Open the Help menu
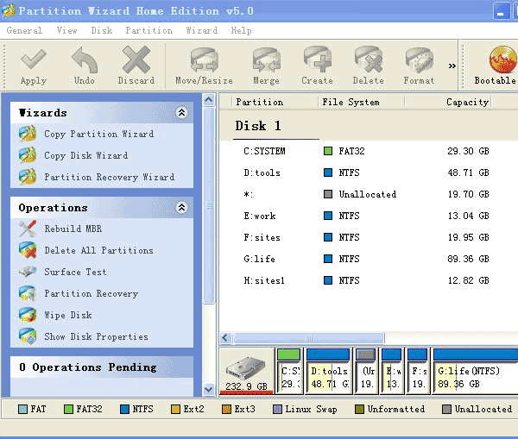 (x=241, y=30)
